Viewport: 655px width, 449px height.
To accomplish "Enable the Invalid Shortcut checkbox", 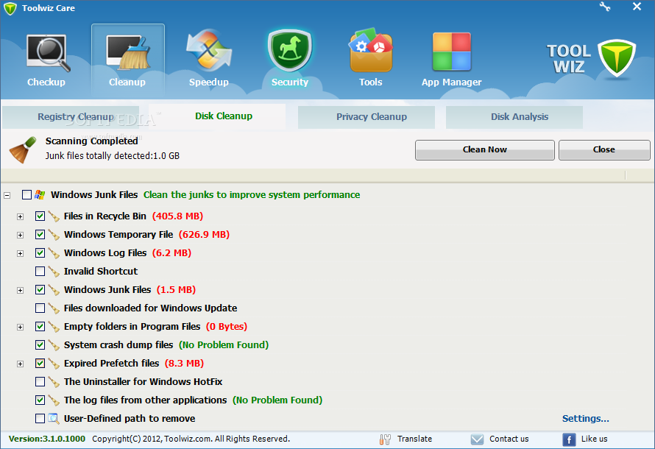I will point(40,271).
